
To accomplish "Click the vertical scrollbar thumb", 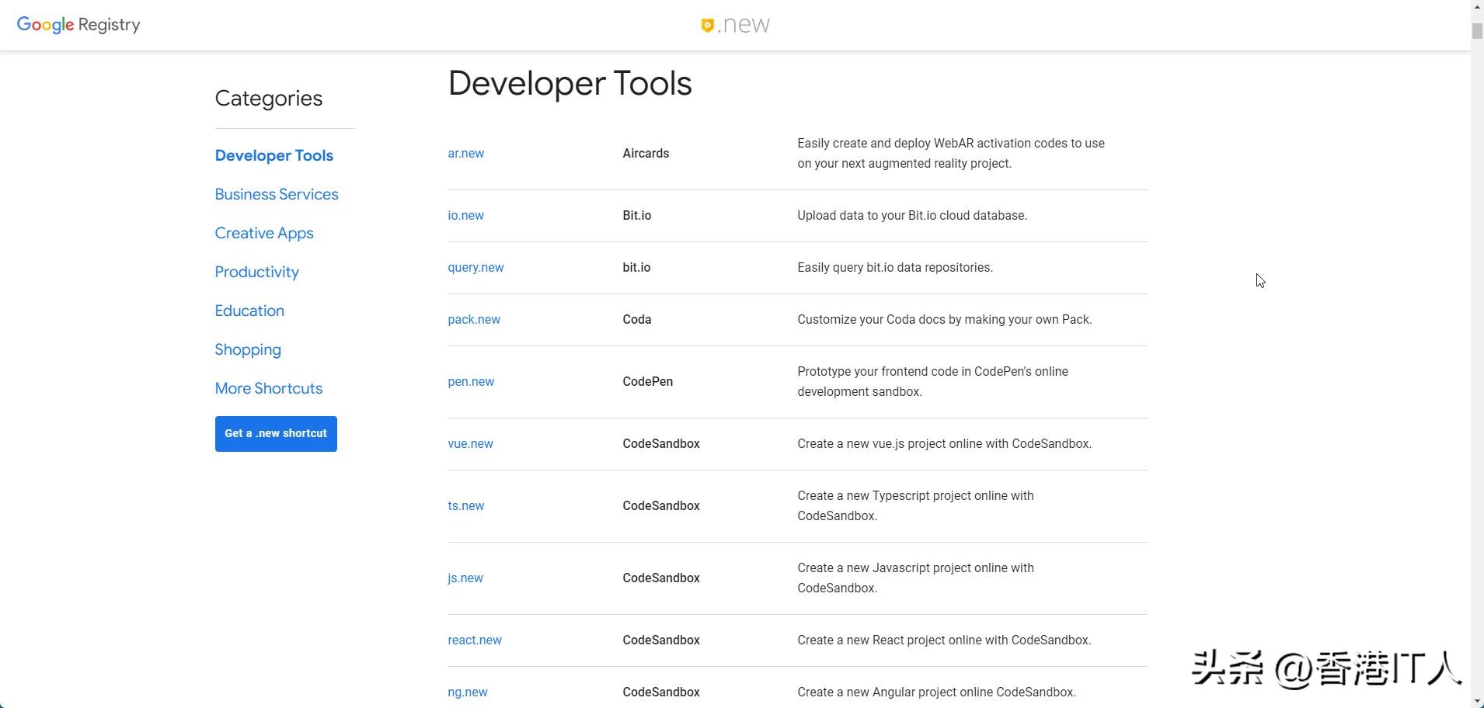I will point(1476,31).
